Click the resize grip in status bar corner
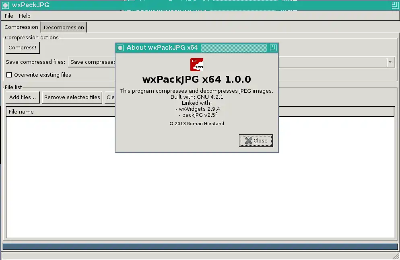400x260 pixels. pyautogui.click(x=396, y=256)
